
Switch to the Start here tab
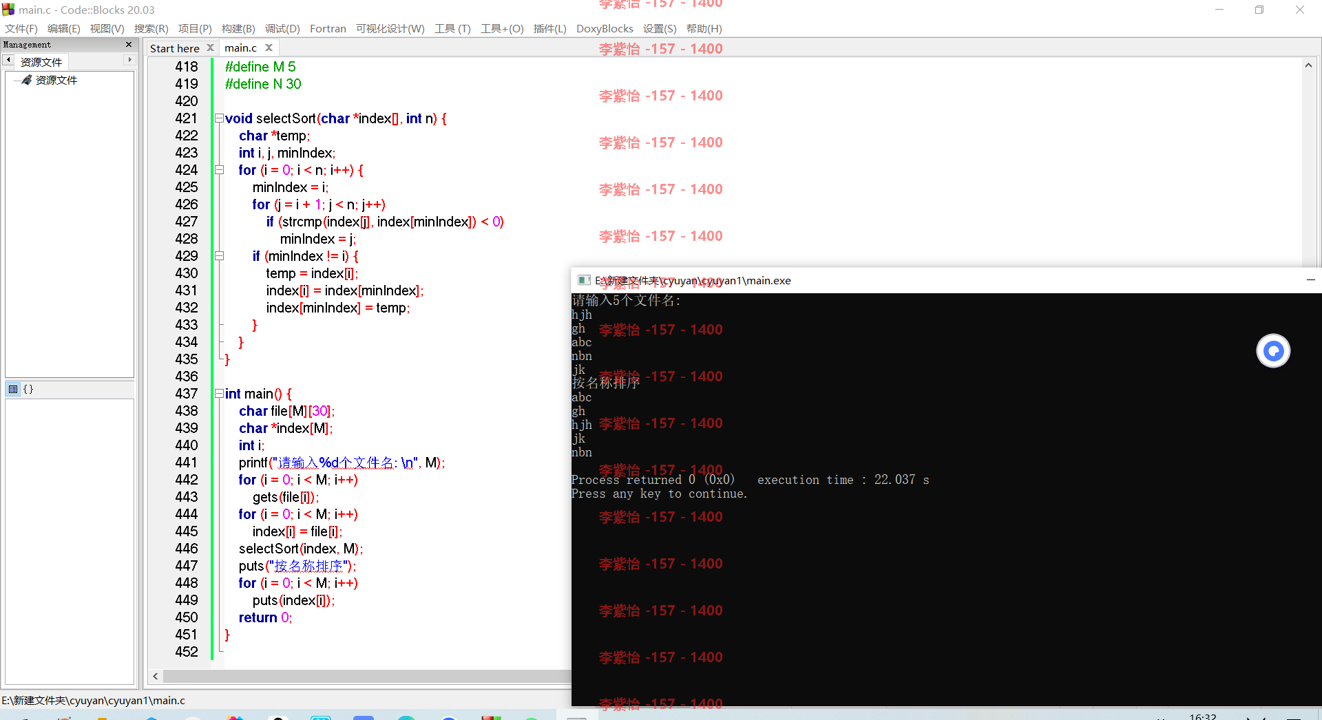(x=175, y=48)
